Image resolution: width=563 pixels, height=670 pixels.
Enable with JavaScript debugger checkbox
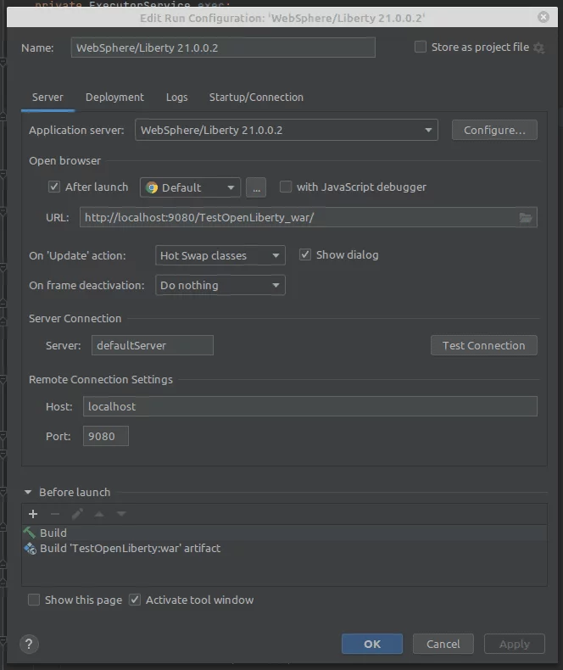click(x=286, y=187)
